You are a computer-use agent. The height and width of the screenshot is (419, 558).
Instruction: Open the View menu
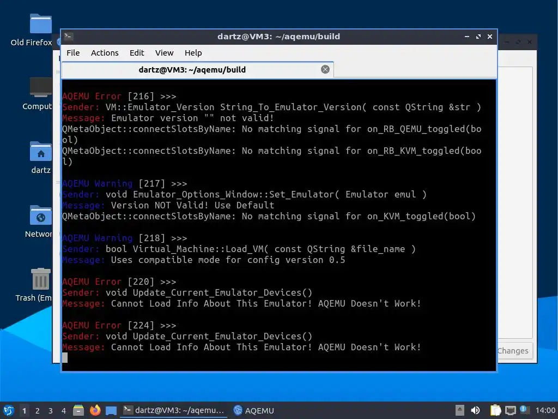coord(164,53)
